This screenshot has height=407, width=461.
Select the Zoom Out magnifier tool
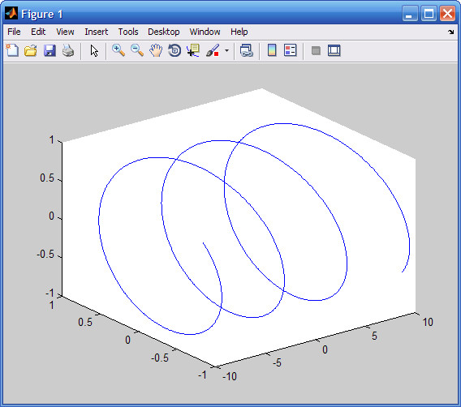pyautogui.click(x=137, y=50)
